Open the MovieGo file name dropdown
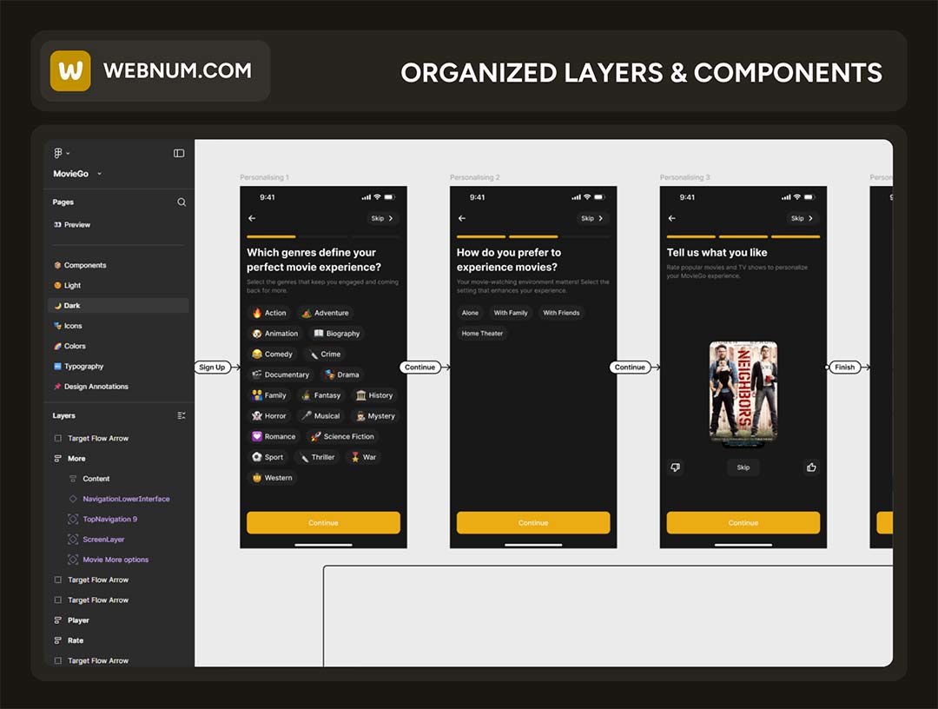The height and width of the screenshot is (709, 938). [77, 174]
